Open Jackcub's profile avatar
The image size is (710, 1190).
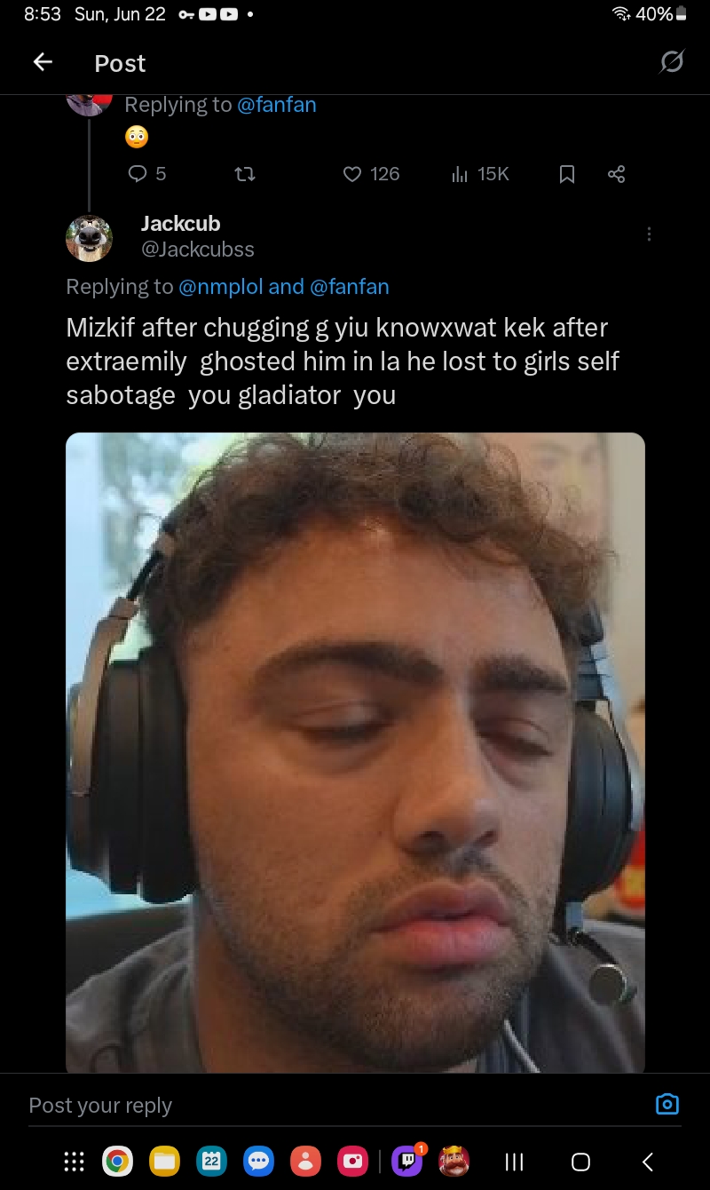click(89, 238)
